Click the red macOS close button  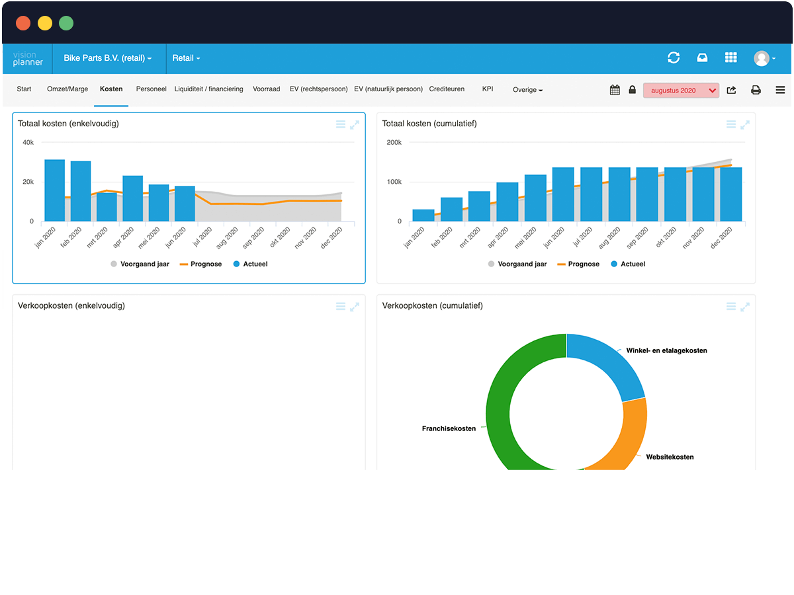[x=23, y=23]
